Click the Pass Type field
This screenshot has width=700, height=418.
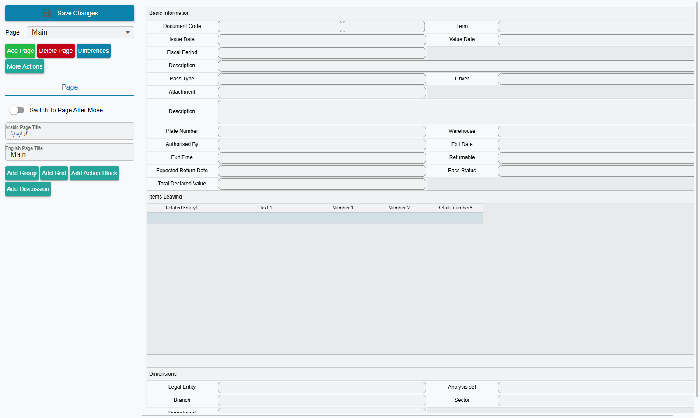[322, 79]
